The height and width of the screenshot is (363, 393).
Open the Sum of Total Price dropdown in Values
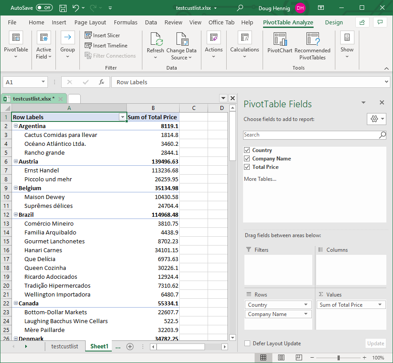click(x=380, y=305)
